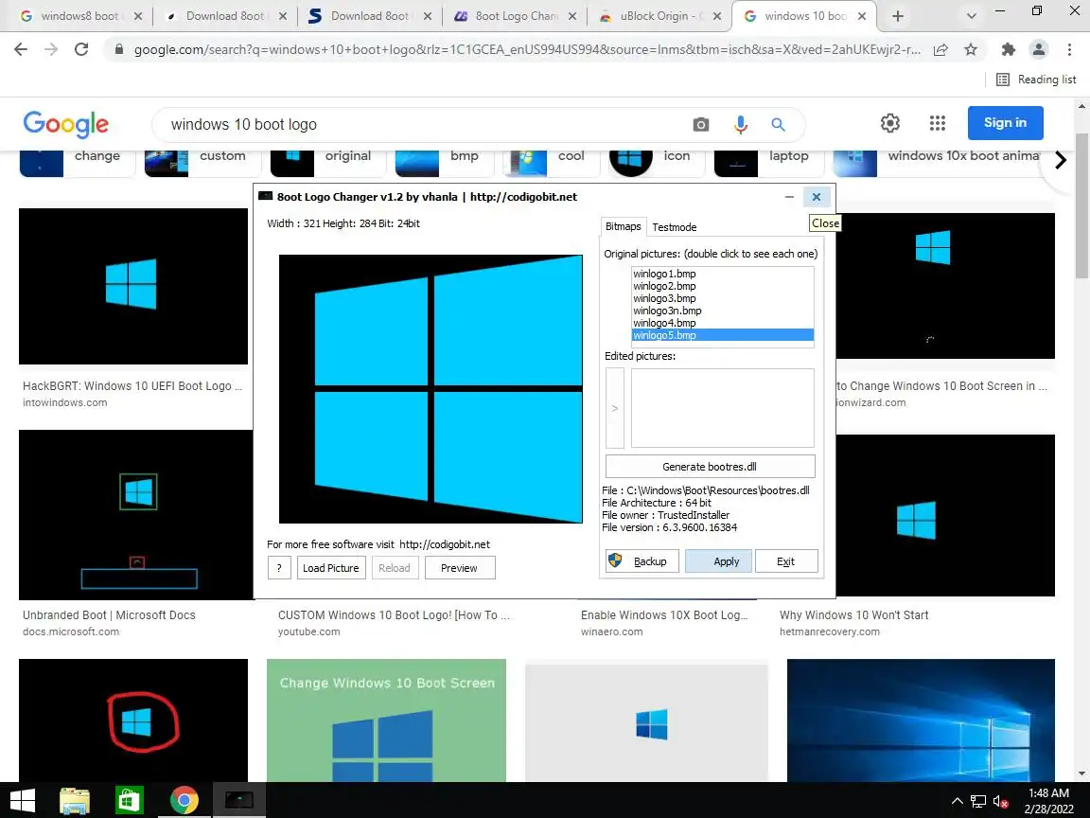
Task: Click the '?' help button
Action: tap(279, 568)
